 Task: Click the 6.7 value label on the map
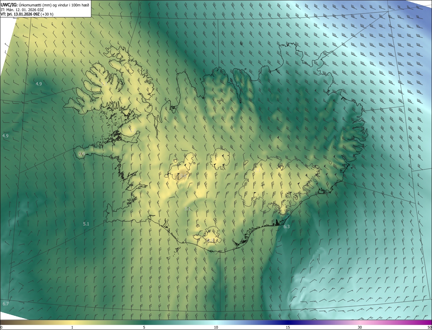(x=6, y=304)
